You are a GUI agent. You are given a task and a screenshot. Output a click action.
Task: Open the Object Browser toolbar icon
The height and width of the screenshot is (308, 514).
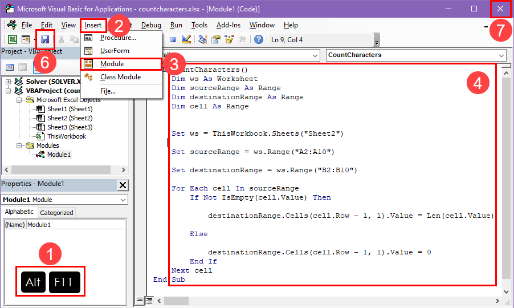[229, 40]
